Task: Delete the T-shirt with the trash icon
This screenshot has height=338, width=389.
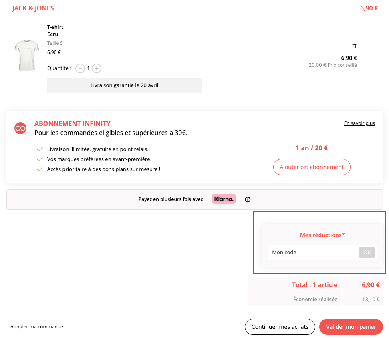Action: tap(354, 46)
